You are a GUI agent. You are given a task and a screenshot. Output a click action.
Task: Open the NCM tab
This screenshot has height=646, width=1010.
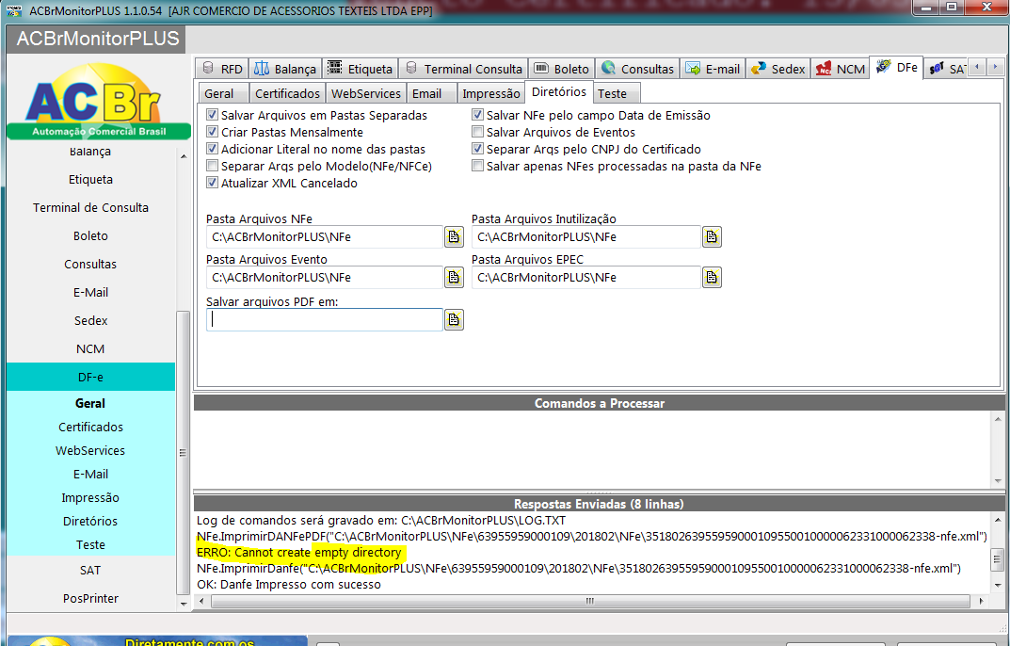[840, 69]
